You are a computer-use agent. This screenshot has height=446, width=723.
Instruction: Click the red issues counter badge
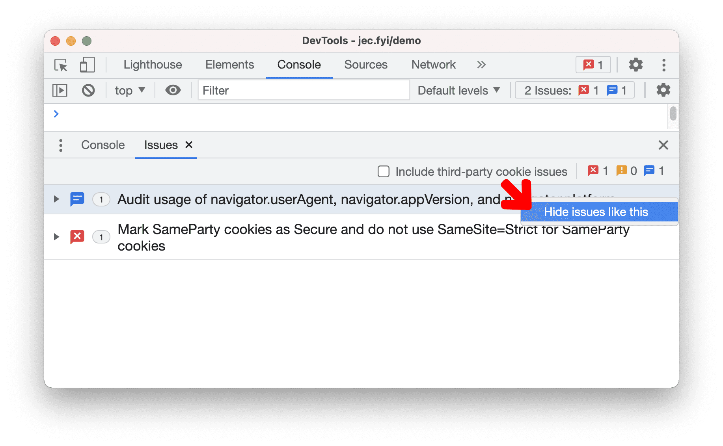(x=593, y=65)
